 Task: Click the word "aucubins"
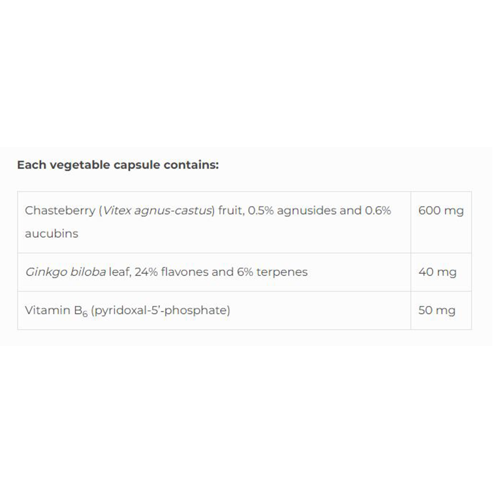51,234
